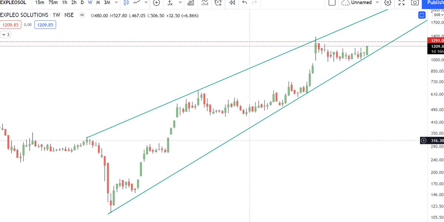Screen dimensions: 444x222
Task: Expand the Unnamed layout dropdown arrow
Action: [x=377, y=3]
